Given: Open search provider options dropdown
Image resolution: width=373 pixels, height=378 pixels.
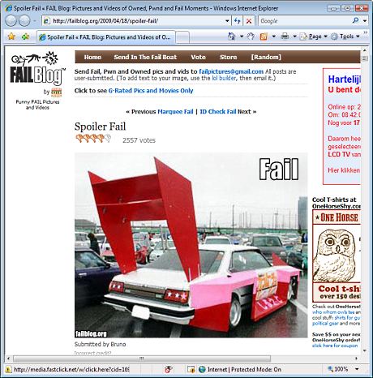Looking at the screenshot, I should tap(365, 21).
